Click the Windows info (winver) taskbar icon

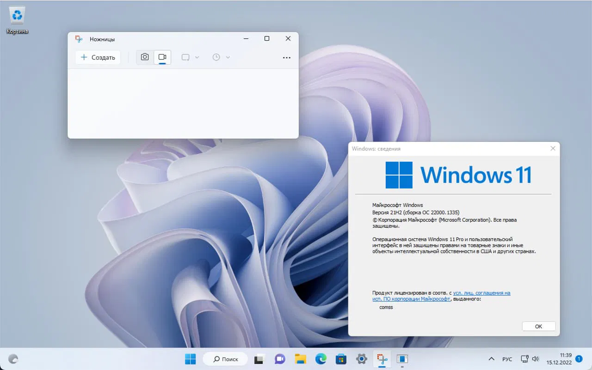402,359
